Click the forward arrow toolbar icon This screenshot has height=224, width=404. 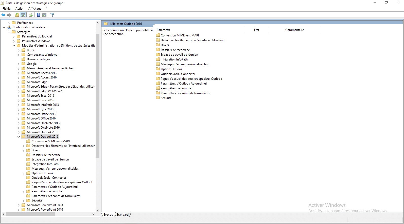[9, 15]
